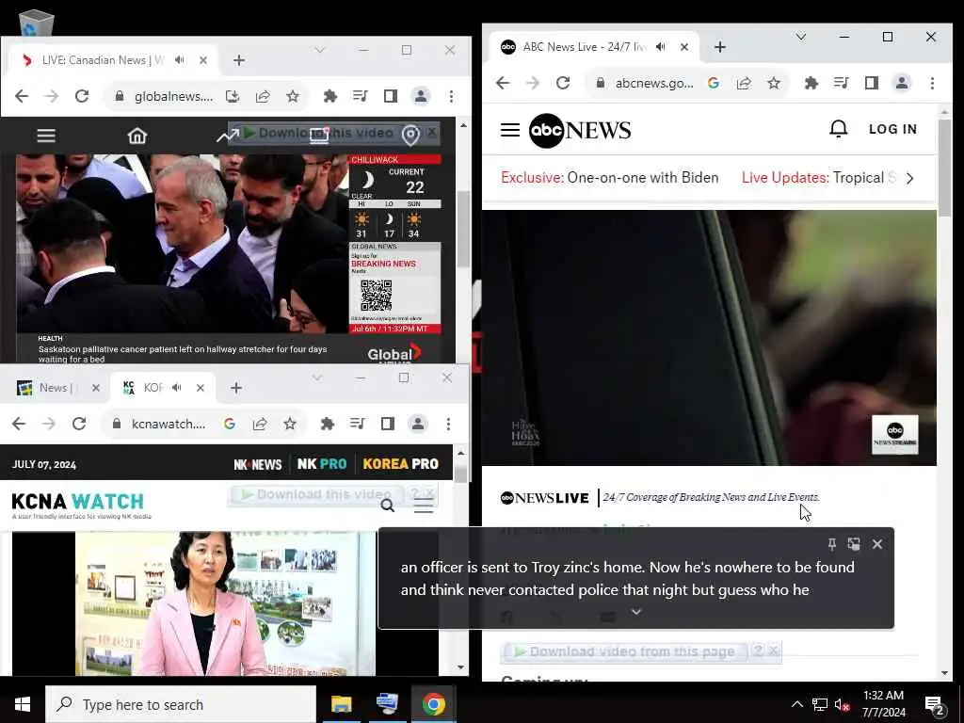Toggle side panel in ABC News window
The height and width of the screenshot is (723, 964).
(x=871, y=83)
